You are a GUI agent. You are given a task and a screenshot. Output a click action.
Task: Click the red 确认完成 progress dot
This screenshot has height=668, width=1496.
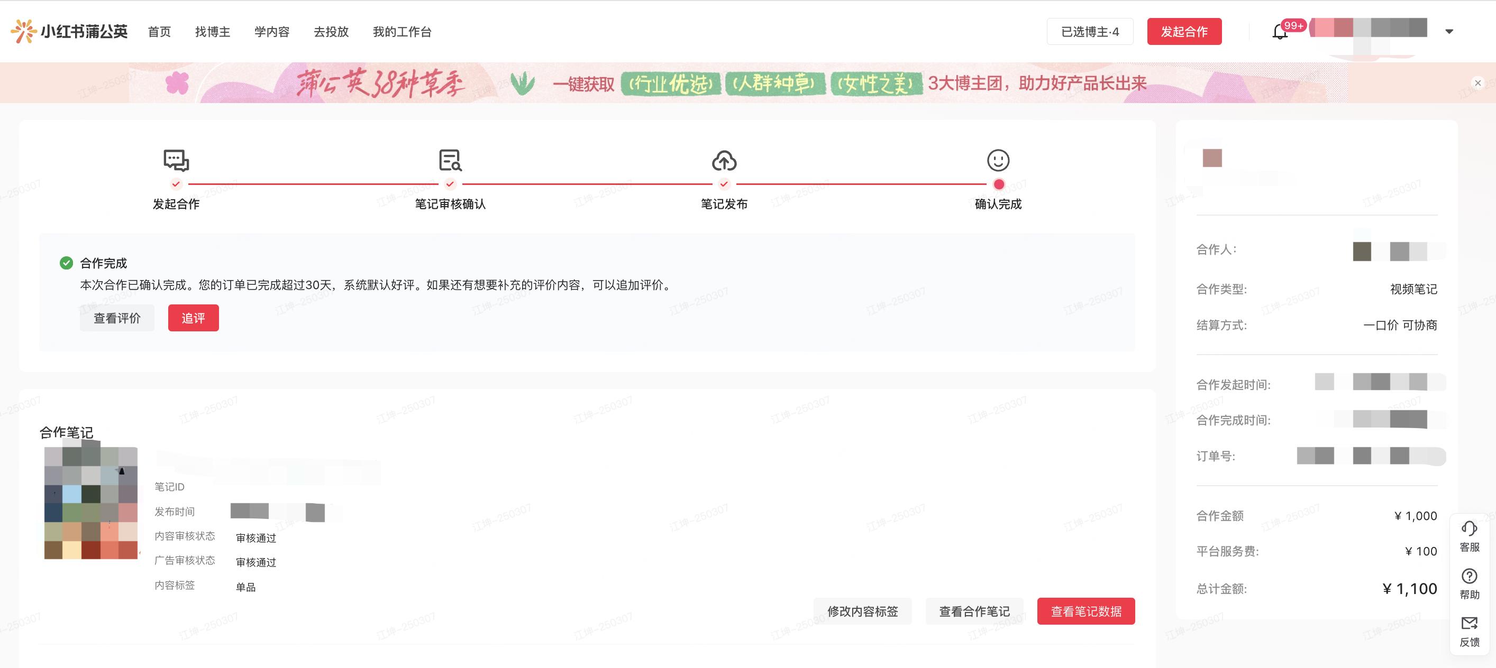[998, 184]
